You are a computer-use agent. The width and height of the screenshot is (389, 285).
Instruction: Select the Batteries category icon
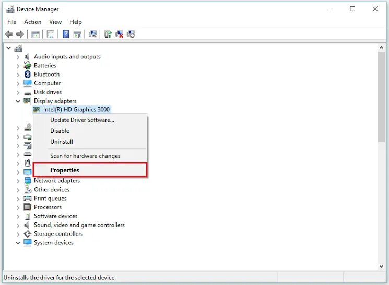[x=27, y=65]
